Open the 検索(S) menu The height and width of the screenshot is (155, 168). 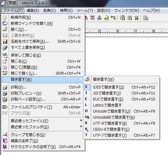[66, 11]
